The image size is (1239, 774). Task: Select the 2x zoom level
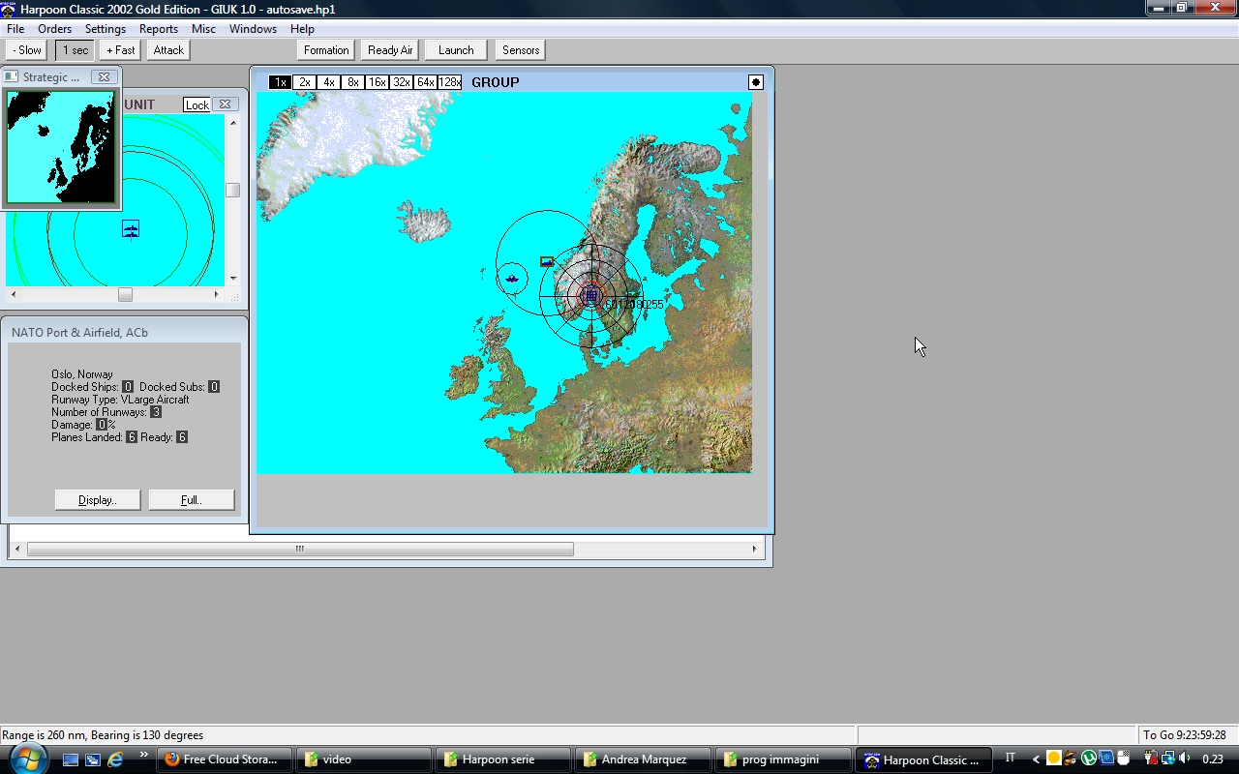click(x=304, y=82)
